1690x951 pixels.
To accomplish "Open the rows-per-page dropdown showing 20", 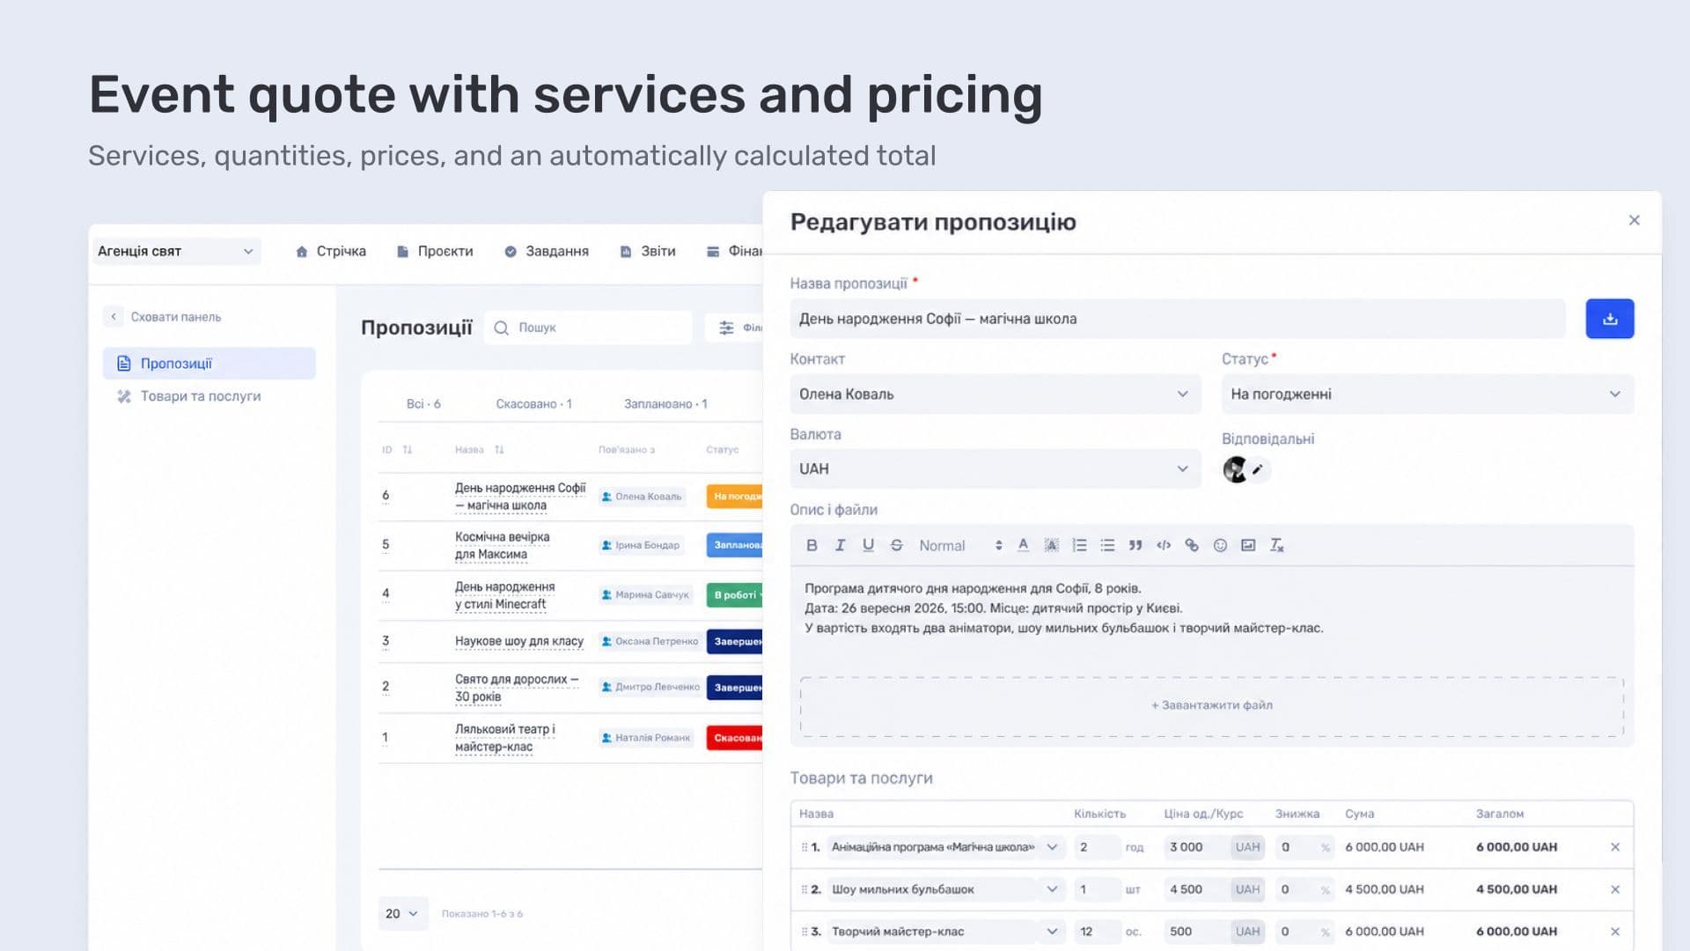I will pos(403,914).
